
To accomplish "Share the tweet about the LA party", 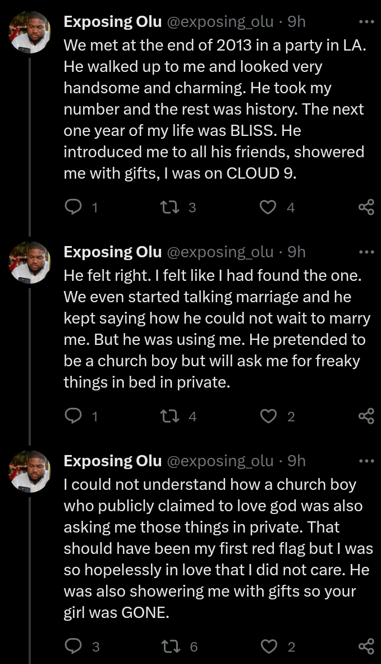I will 366,208.
